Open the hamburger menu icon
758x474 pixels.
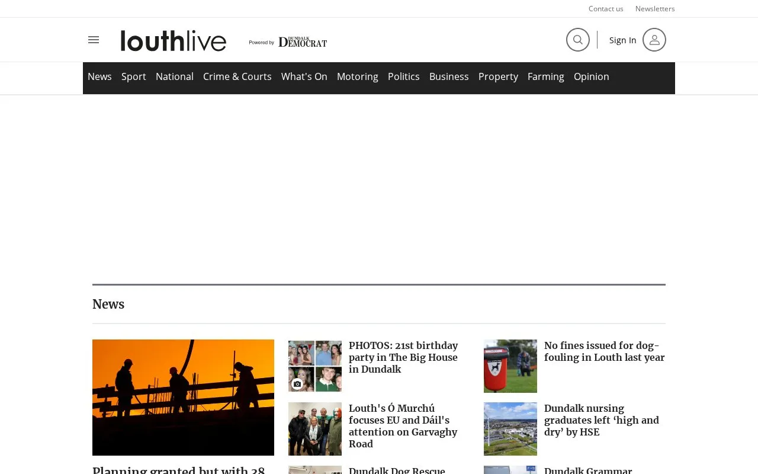94,40
